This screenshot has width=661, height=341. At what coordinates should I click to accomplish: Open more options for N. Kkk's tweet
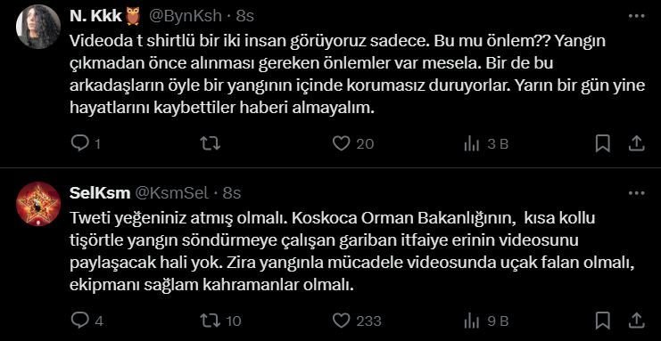[x=637, y=16]
